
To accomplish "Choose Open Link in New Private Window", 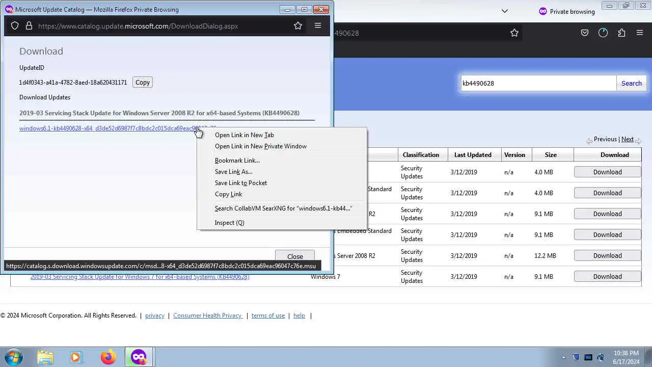I will point(281,146).
